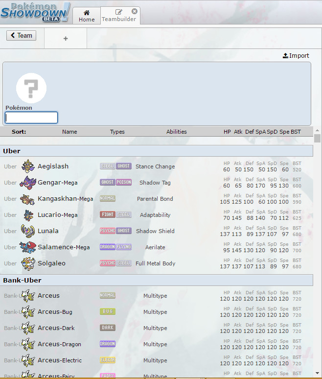Click the Solgaleo sprite icon

[28, 263]
